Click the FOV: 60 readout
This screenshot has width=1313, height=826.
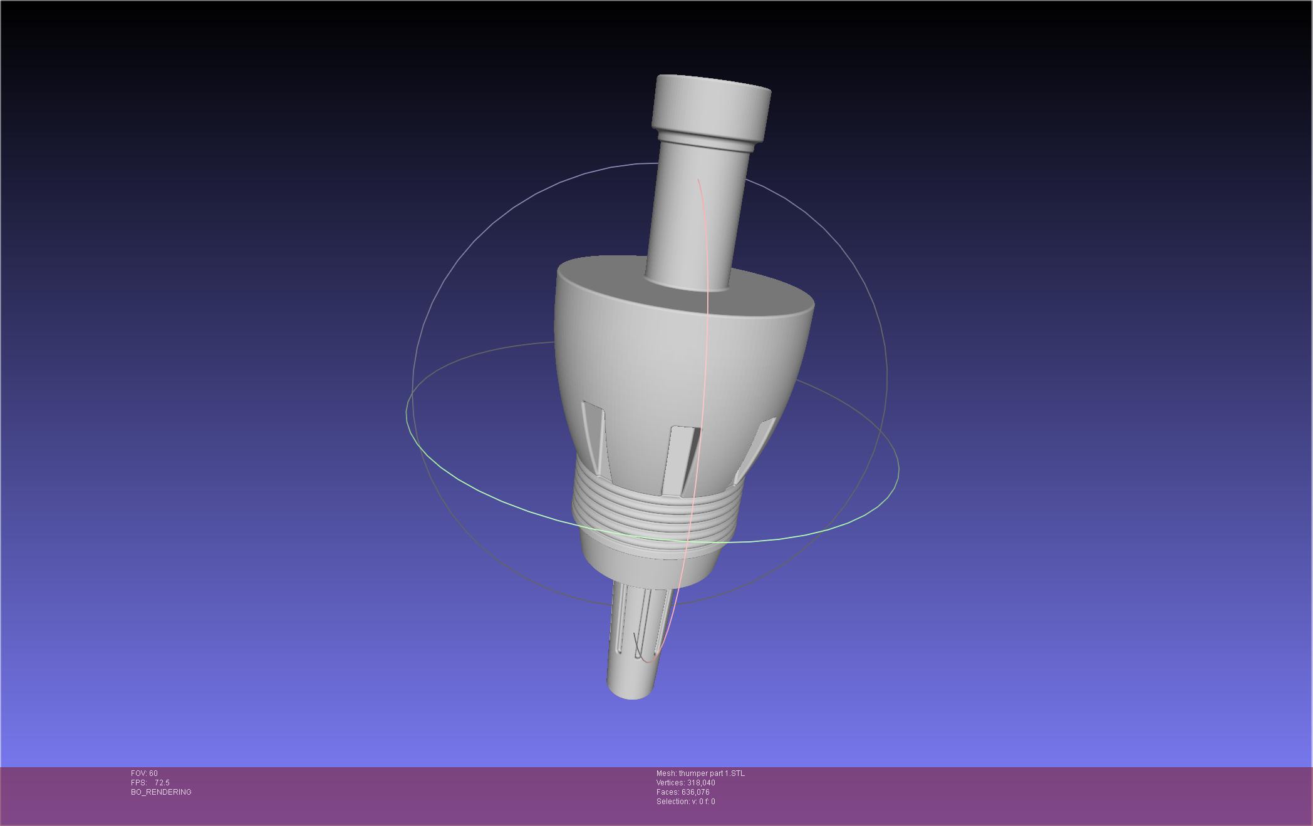click(x=144, y=773)
